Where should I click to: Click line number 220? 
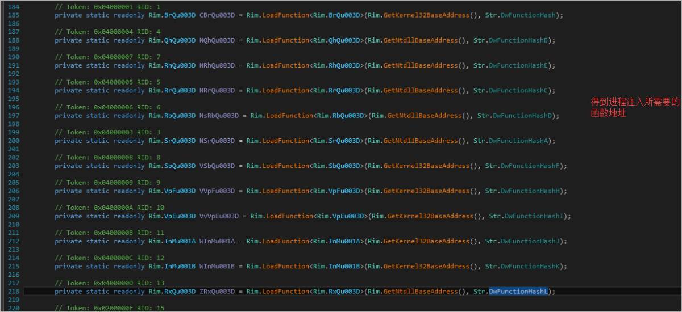(x=13, y=307)
